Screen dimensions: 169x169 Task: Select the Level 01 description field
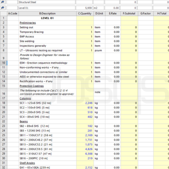click(x=47, y=8)
